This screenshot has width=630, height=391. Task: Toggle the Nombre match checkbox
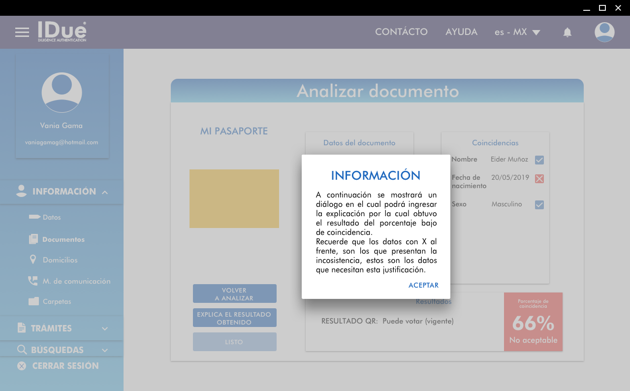(x=539, y=160)
